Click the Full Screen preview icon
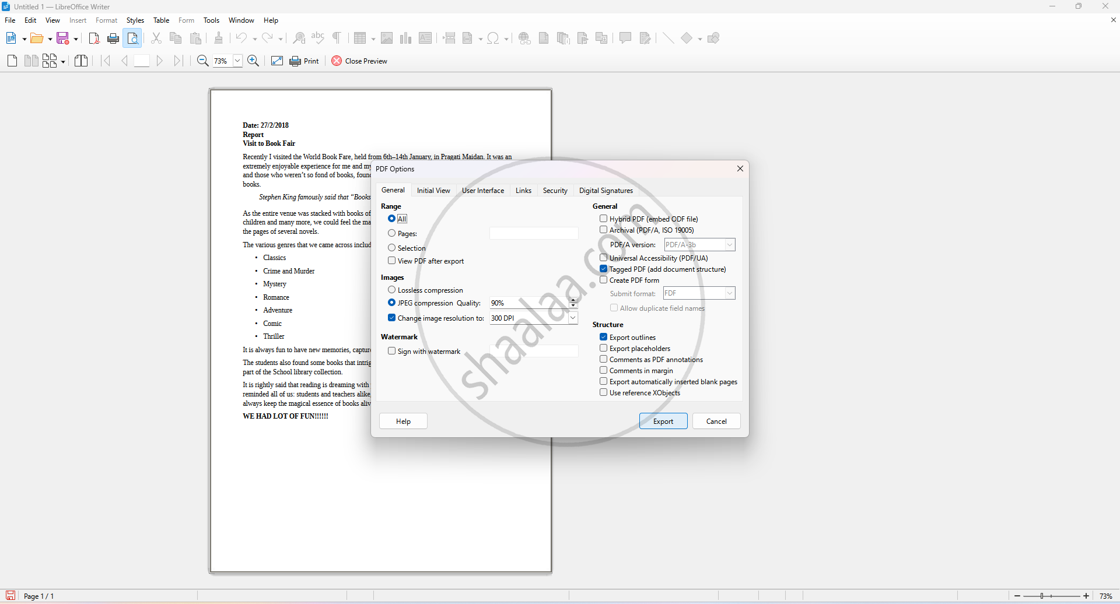This screenshot has width=1120, height=604. (x=277, y=61)
